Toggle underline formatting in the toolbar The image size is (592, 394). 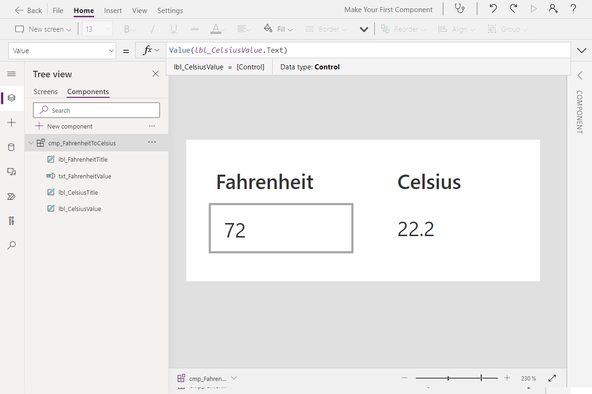[173, 29]
